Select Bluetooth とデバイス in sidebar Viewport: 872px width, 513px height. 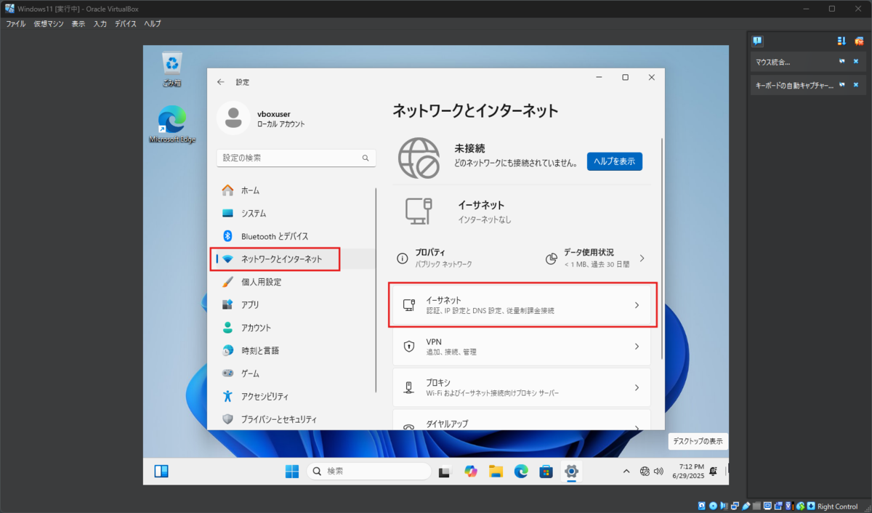click(x=295, y=236)
